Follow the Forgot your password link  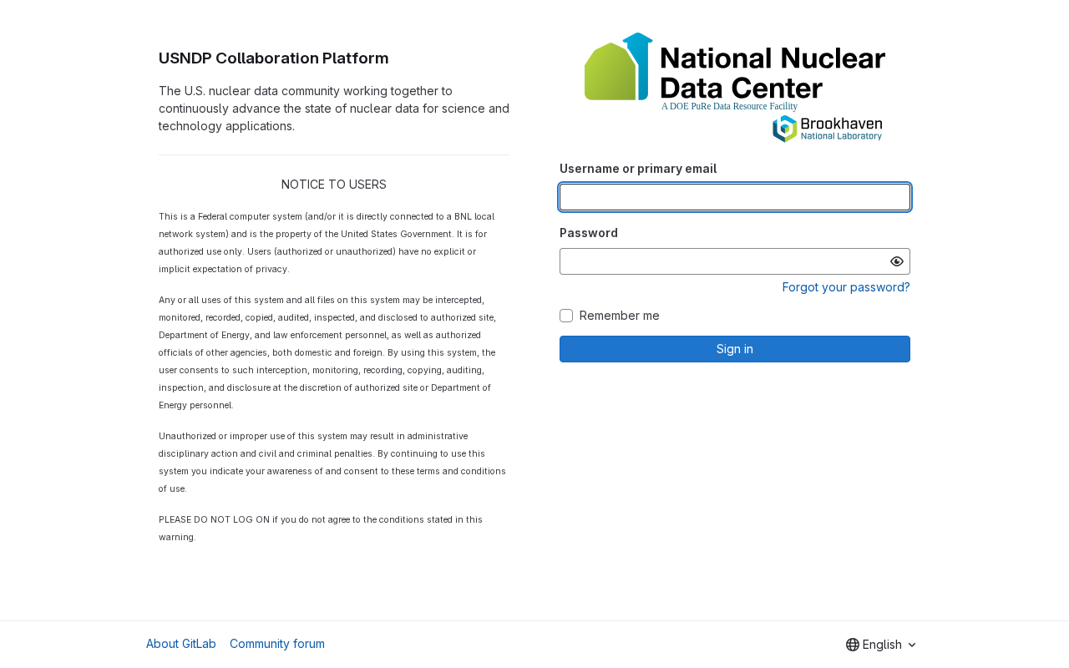coord(846,287)
